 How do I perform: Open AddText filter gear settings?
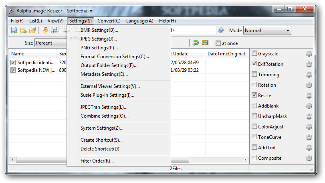click(309, 148)
